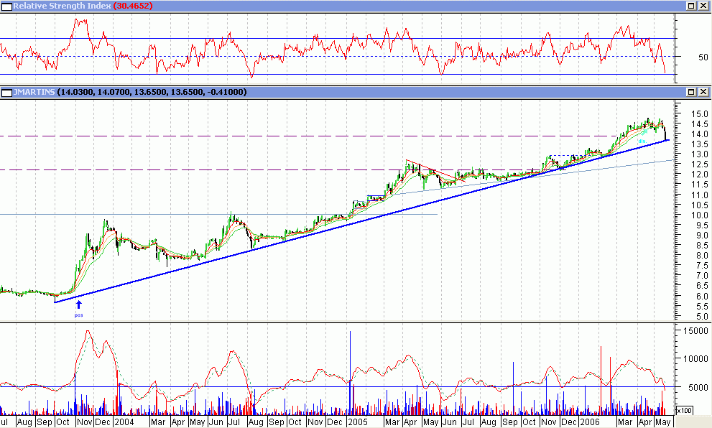Select the blue 'pos' buy signal arrow
The image size is (712, 428).
[x=79, y=304]
